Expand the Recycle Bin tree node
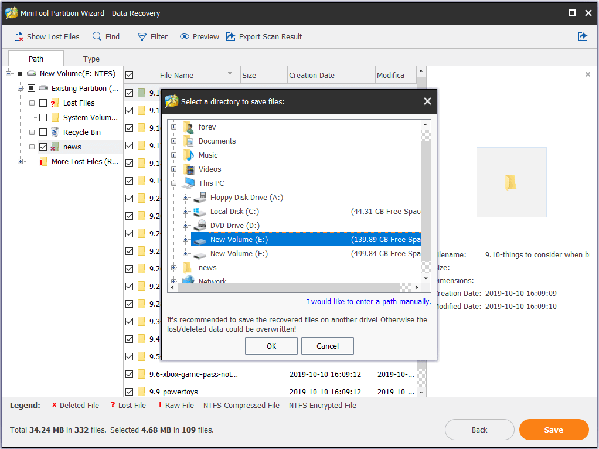Viewport: 599px width, 449px height. pos(32,132)
